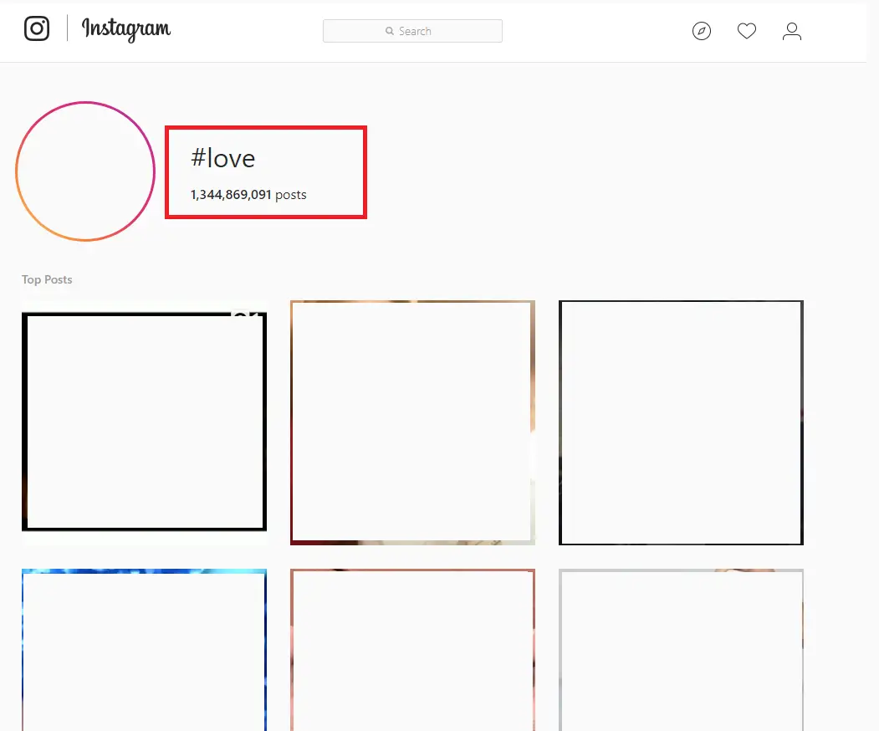This screenshot has height=731, width=879.
Task: Go home via the Instagram wordmark
Action: pyautogui.click(x=126, y=29)
